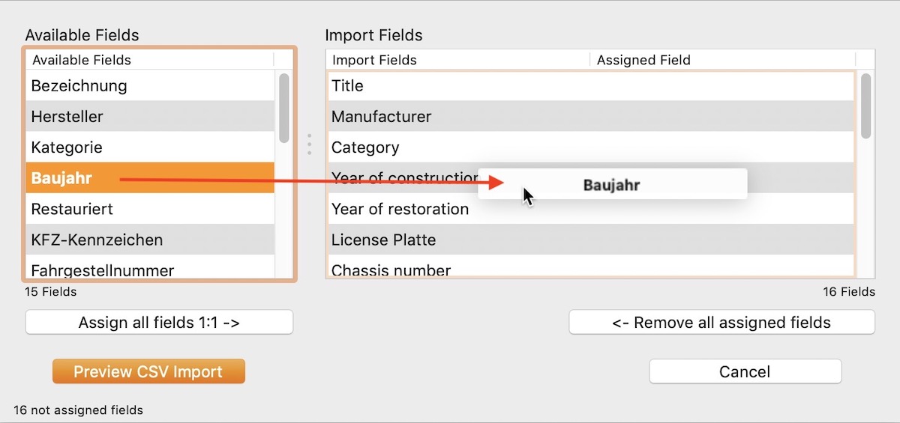
Task: Click the Chassis number import field
Action: tap(591, 267)
